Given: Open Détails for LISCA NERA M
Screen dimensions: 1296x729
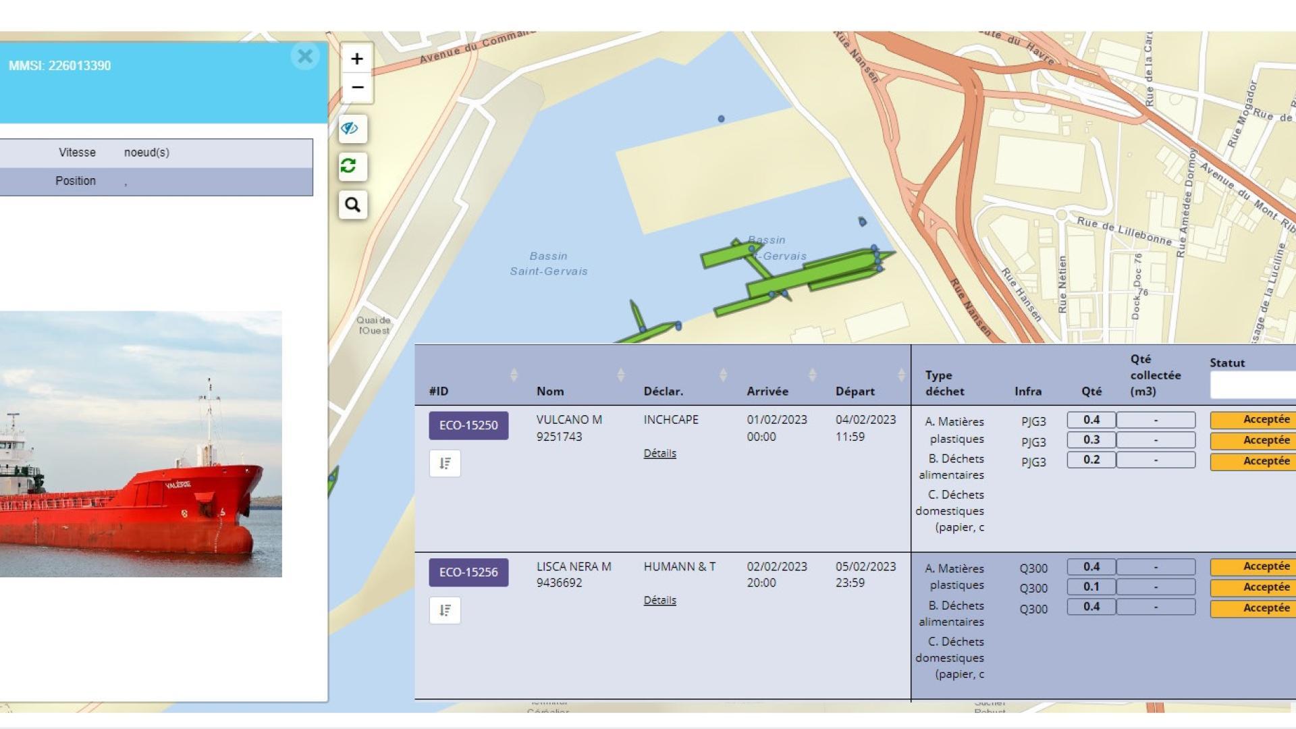Looking at the screenshot, I should coord(659,600).
